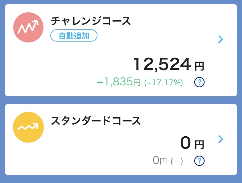Click the 自動追加 badge

(x=74, y=36)
